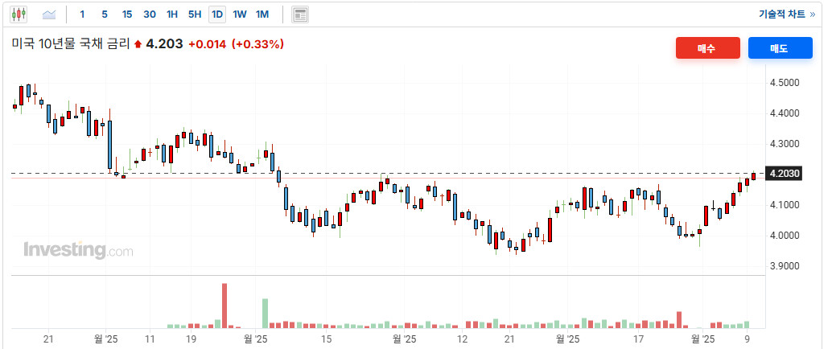This screenshot has width=832, height=349.
Task: Select the 15 minute timeframe
Action: [x=127, y=14]
